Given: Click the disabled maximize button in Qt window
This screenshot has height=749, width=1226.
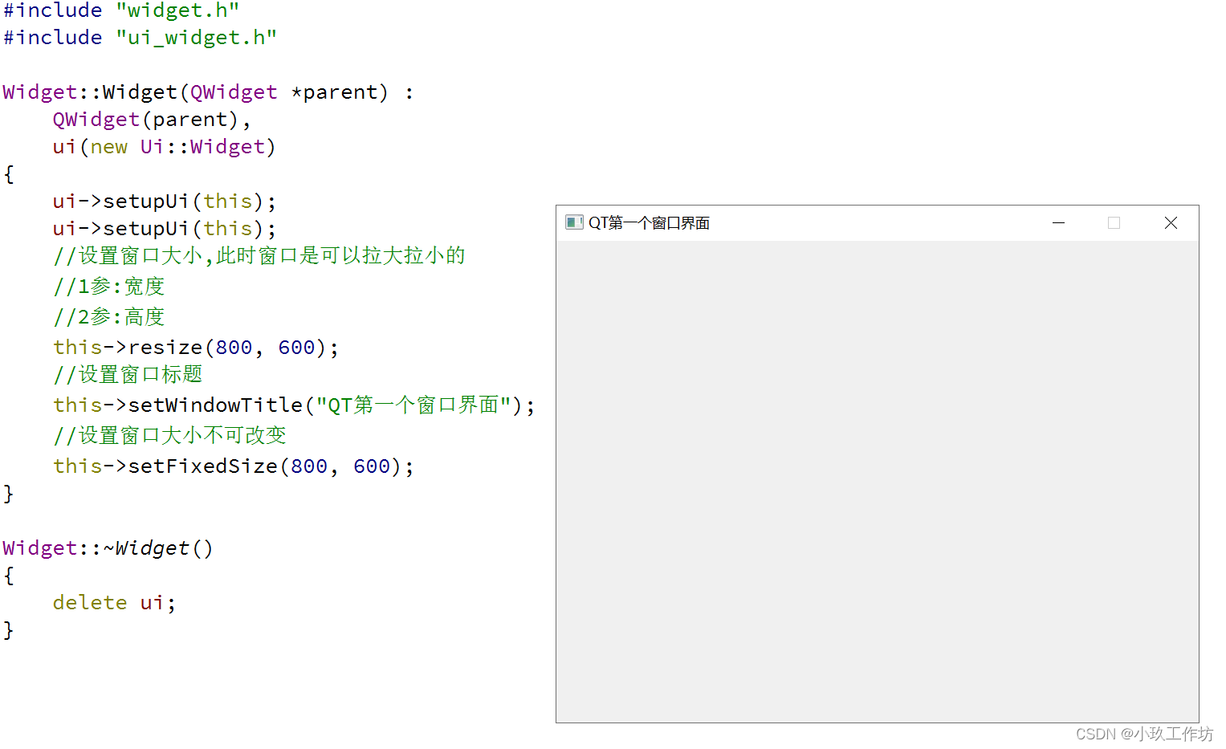Looking at the screenshot, I should pyautogui.click(x=1114, y=222).
